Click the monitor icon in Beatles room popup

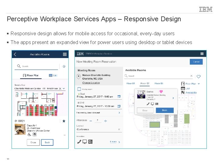point(152,104)
